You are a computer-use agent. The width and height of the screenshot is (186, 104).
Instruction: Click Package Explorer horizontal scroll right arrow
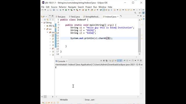tap(53, 96)
